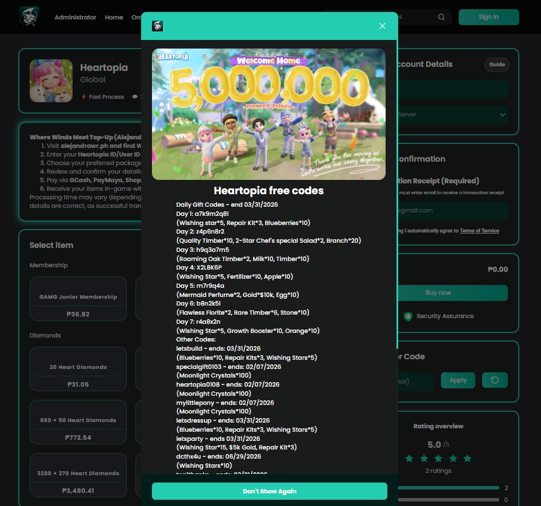Viewport: 541px width, 506px height.
Task: Click the search magnifier icon
Action: tap(441, 17)
